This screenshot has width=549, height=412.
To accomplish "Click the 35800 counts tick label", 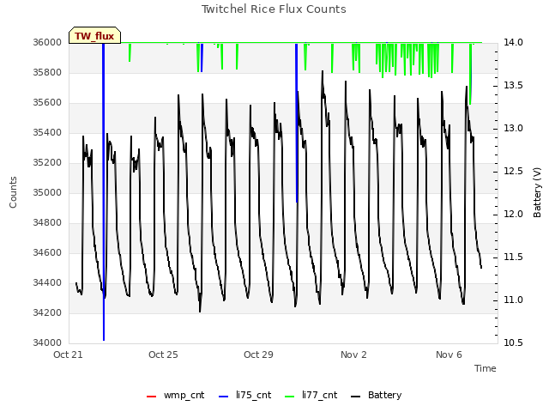I will (x=47, y=72).
